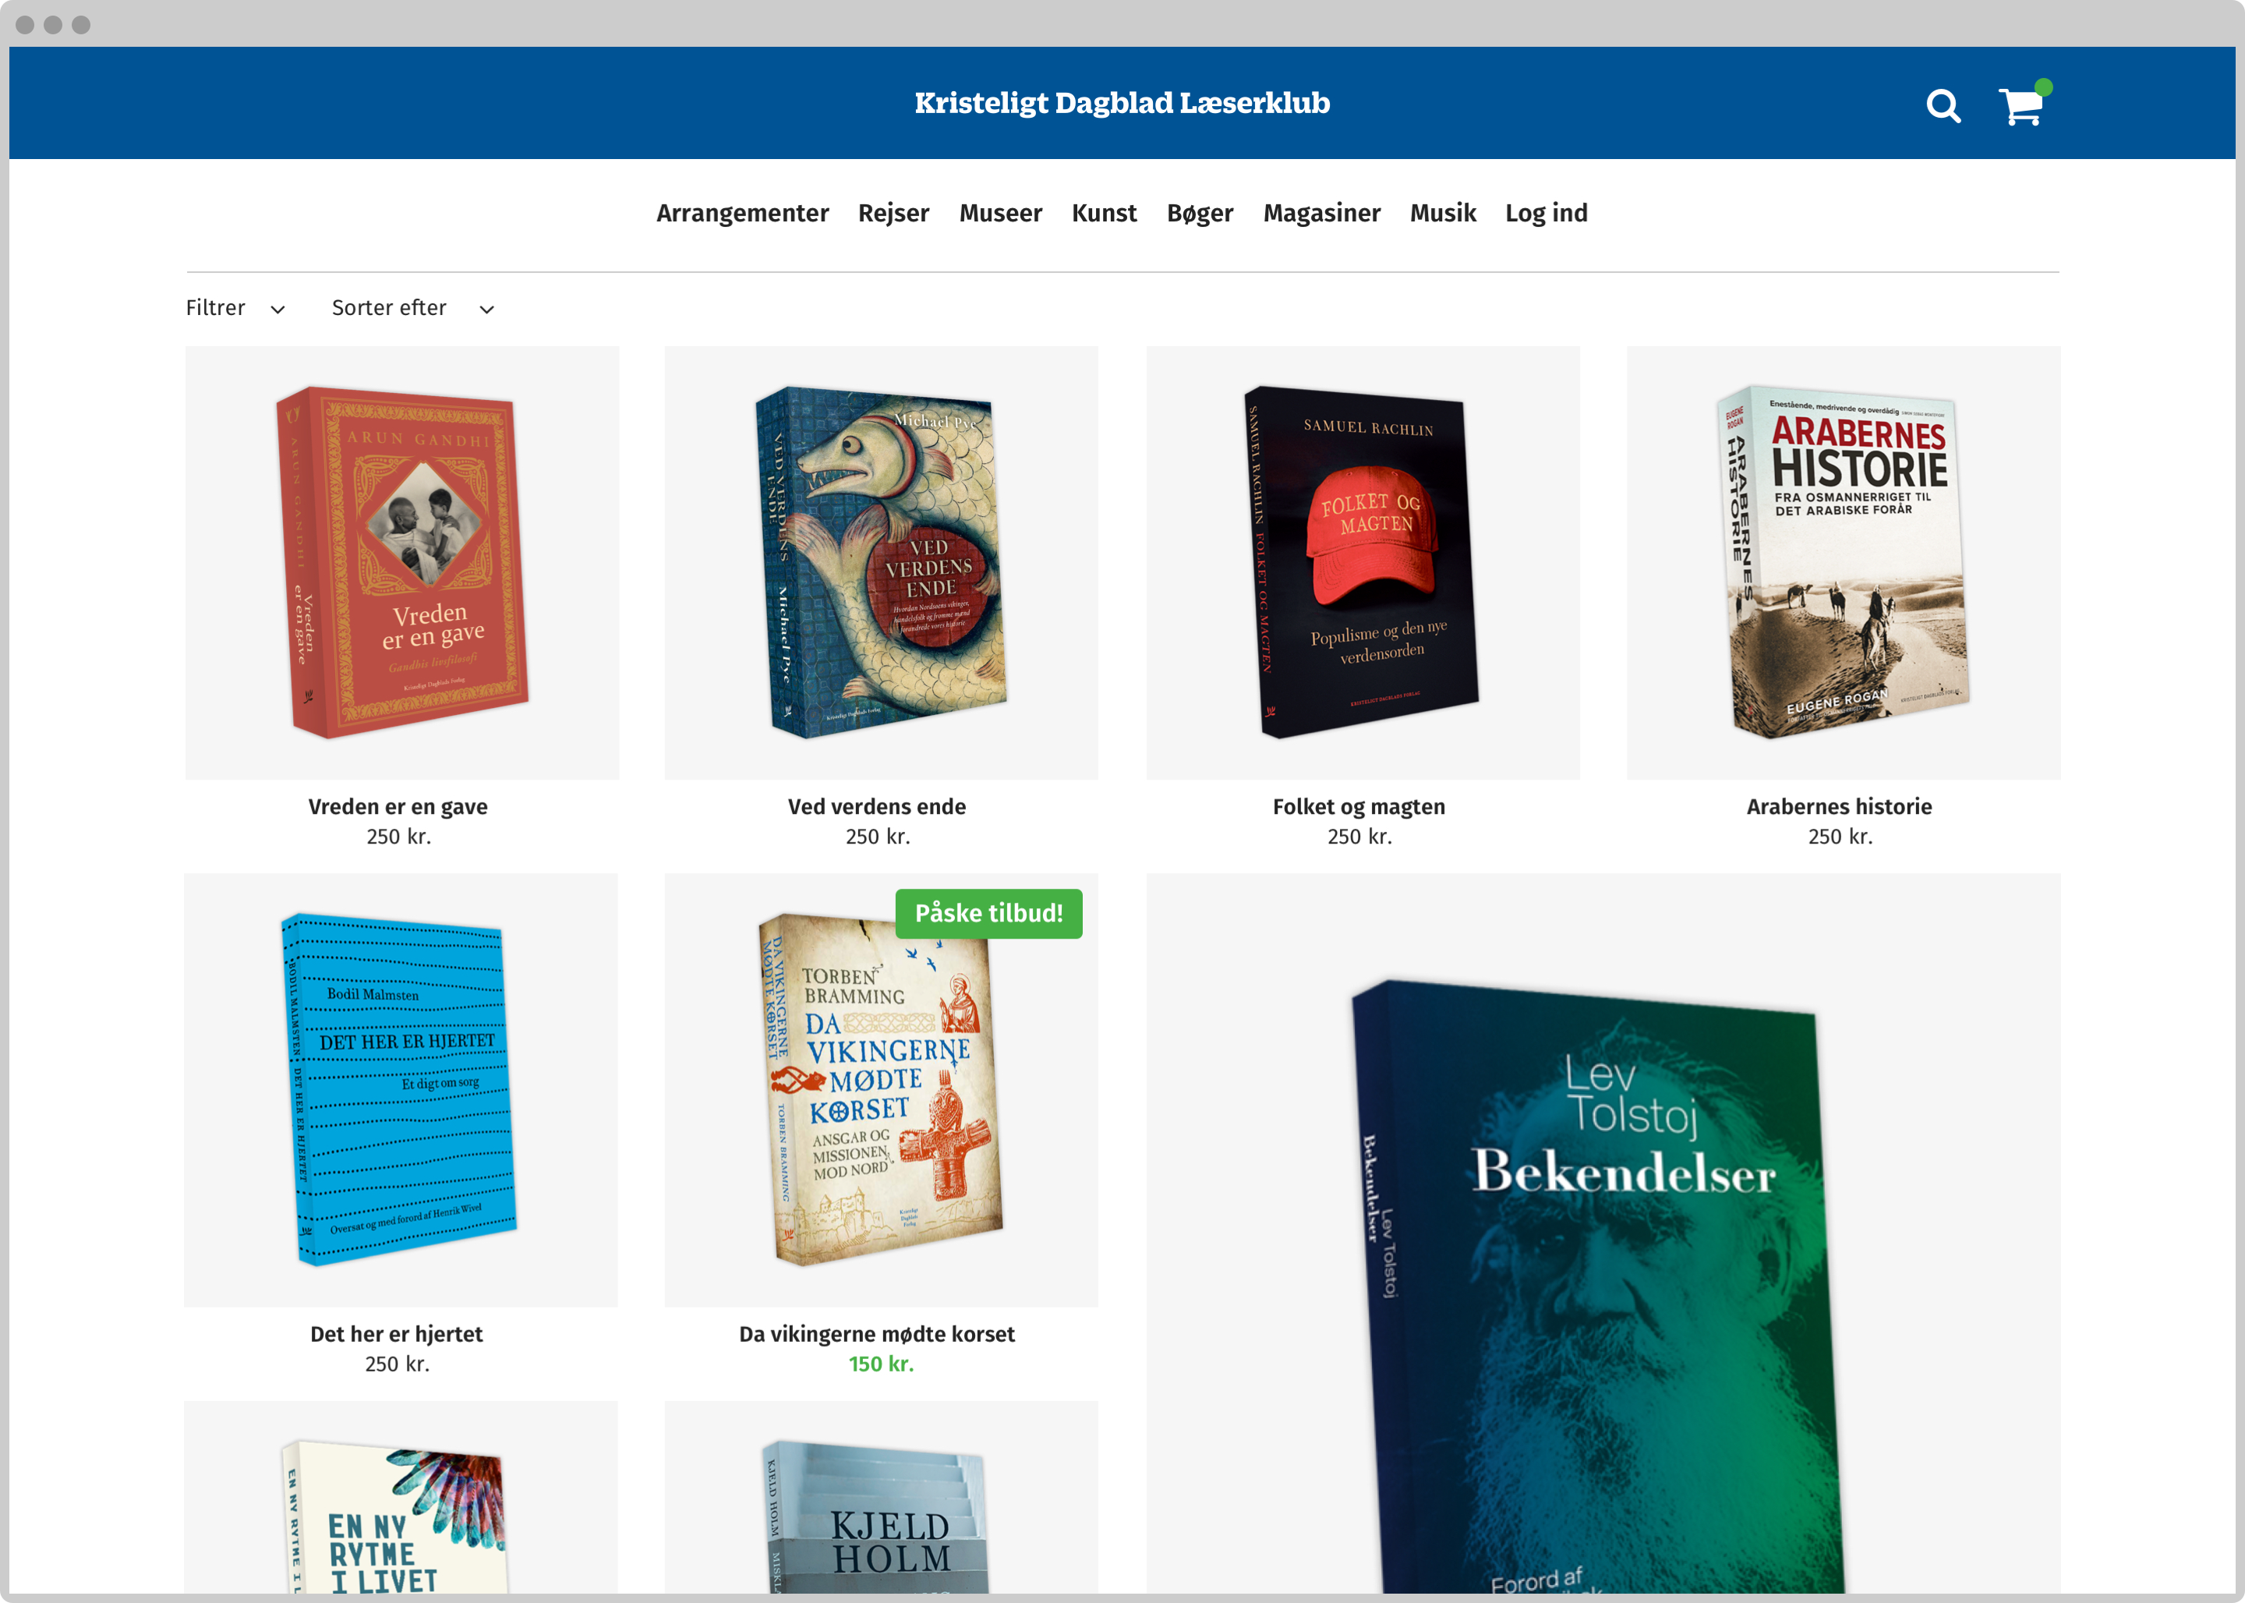Screen dimensions: 2245x1603
Task: Click the Kristeligt Dagblad Læserklub logo
Action: (1122, 103)
